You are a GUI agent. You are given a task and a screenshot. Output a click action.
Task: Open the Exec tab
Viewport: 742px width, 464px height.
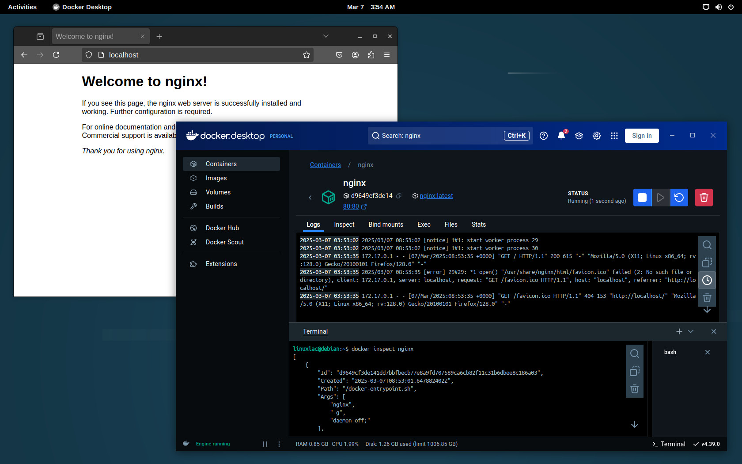[x=424, y=224]
